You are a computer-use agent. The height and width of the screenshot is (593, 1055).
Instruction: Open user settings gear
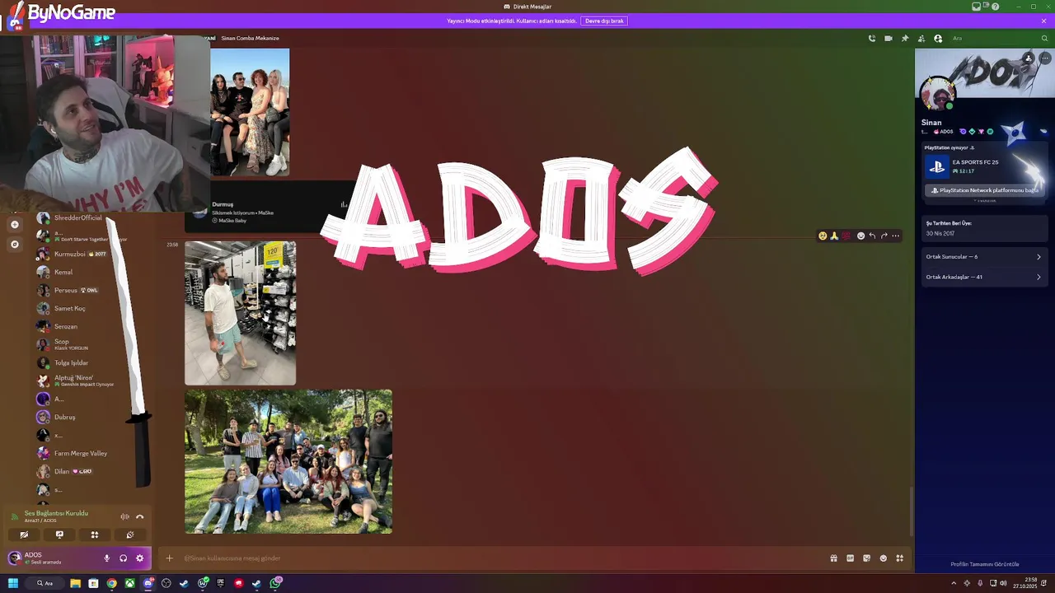139,558
